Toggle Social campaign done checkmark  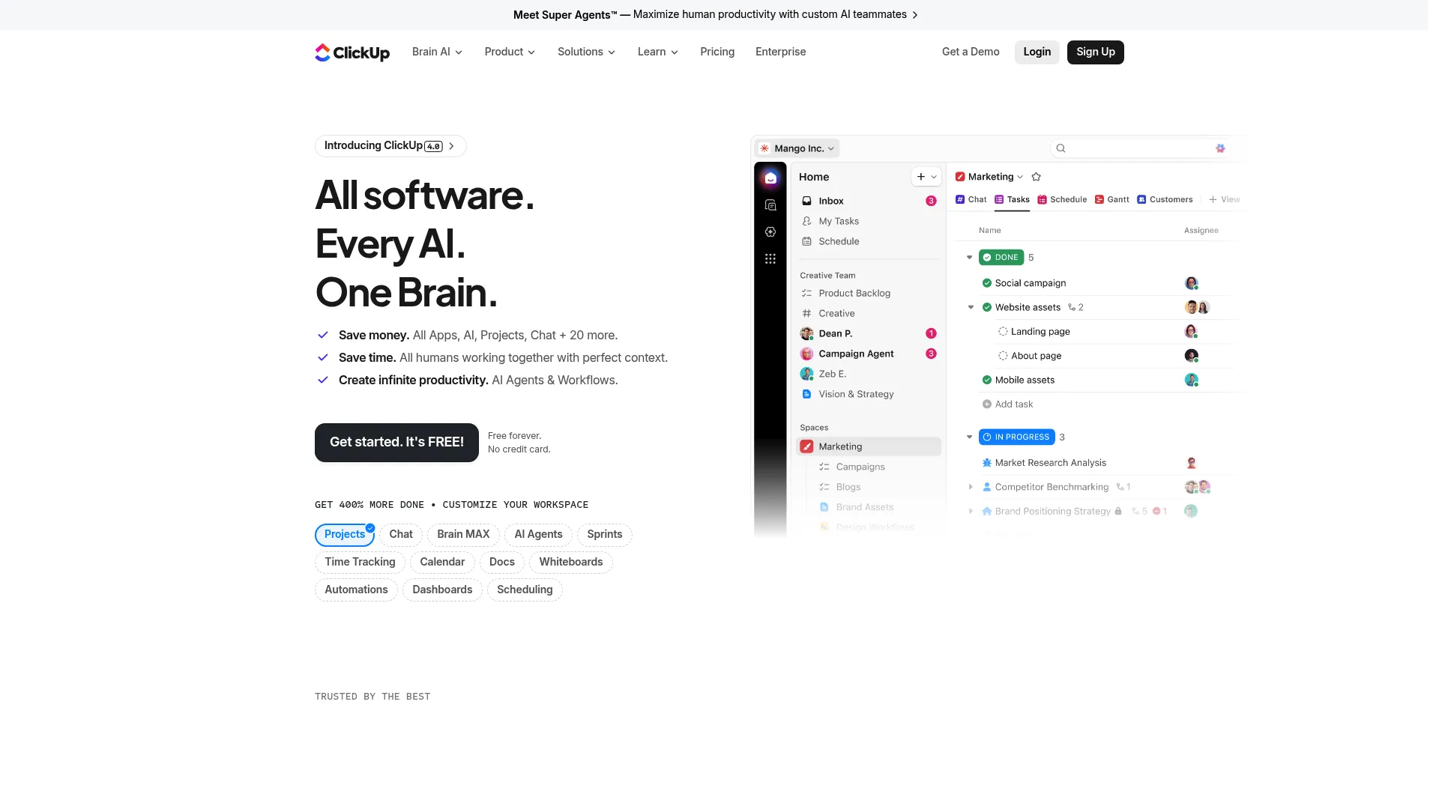pos(987,283)
